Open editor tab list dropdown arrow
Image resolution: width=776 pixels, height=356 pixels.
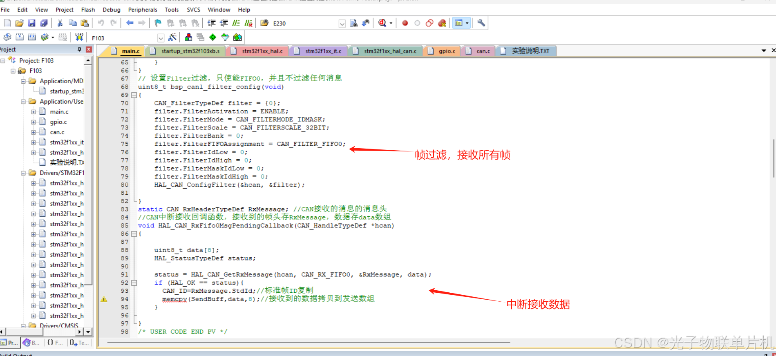[764, 51]
